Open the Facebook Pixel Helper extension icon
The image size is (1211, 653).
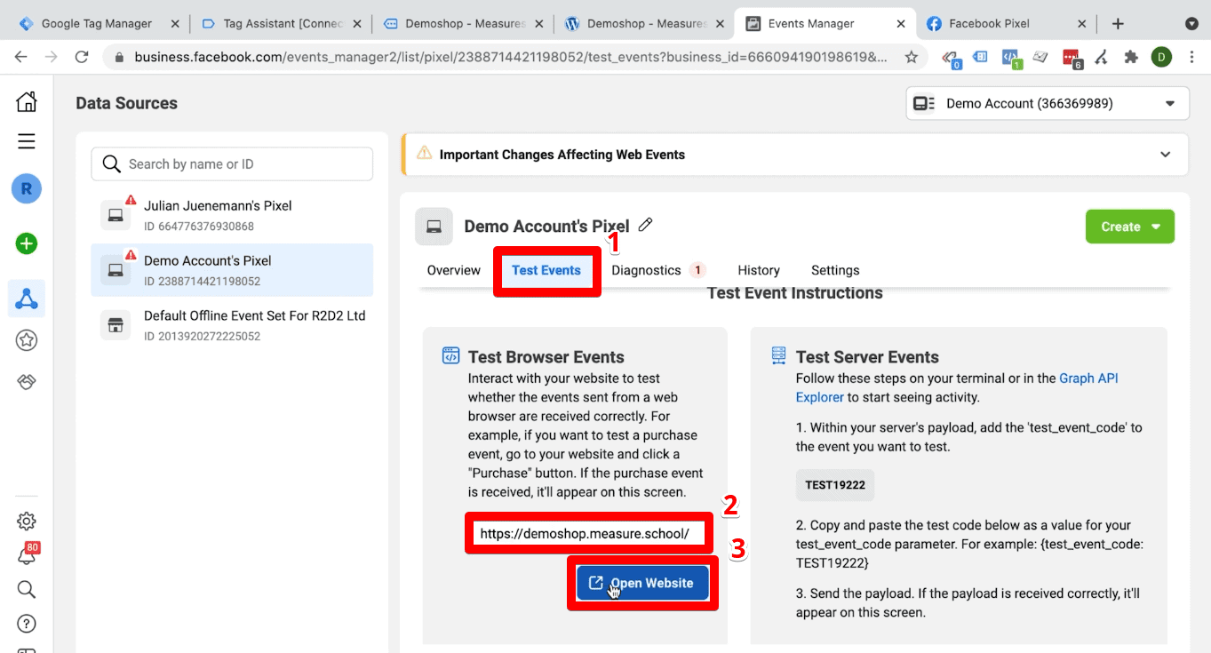tap(1011, 57)
